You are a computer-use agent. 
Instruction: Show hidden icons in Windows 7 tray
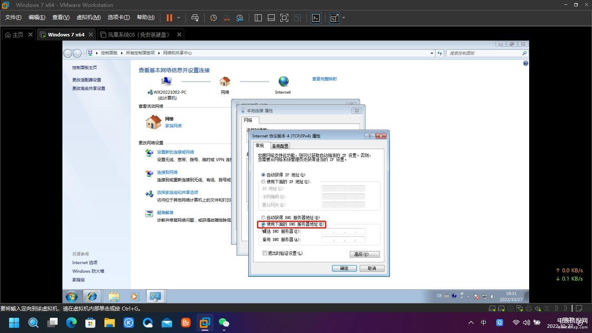tap(468, 297)
